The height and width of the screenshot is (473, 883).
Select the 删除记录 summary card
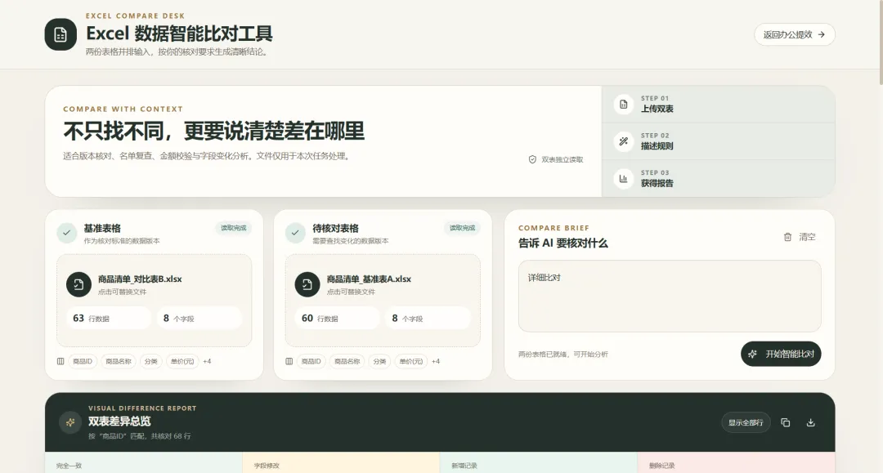[737, 463]
